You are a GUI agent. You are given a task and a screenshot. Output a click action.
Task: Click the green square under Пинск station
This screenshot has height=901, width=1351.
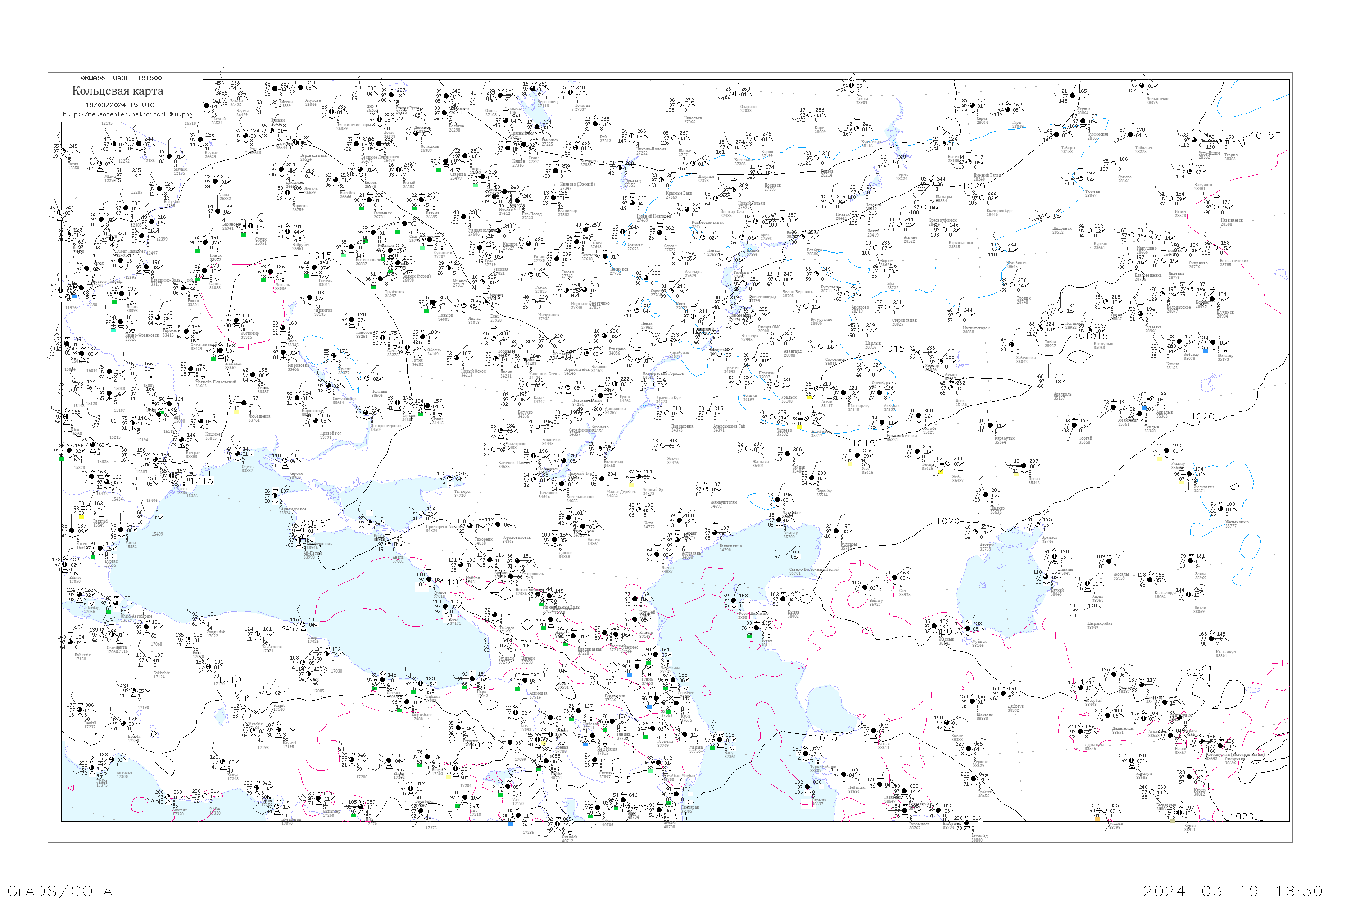198,250
